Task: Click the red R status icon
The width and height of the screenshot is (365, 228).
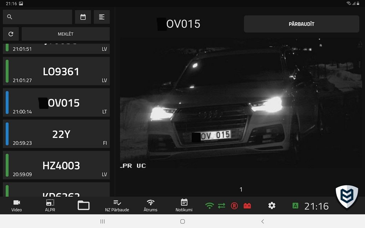Action: pos(234,206)
